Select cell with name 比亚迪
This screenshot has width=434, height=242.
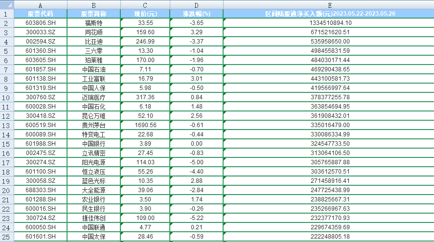pos(94,42)
